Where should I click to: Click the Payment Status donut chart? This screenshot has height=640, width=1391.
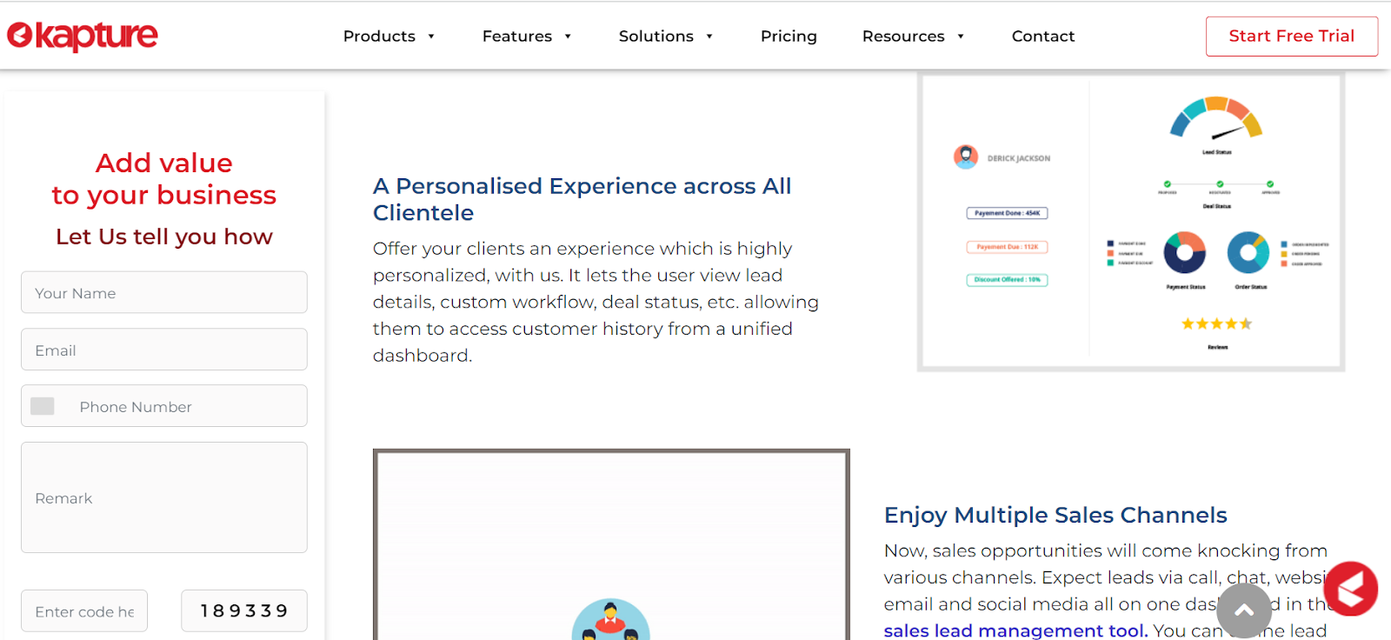click(x=1185, y=253)
